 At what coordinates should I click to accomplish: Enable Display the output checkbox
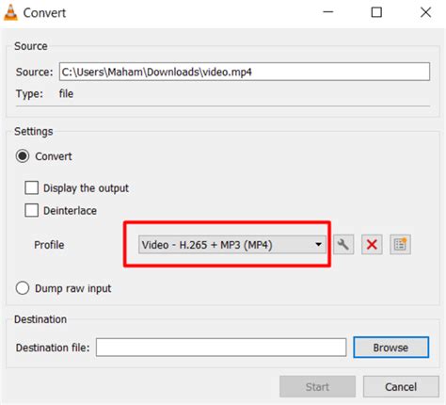coord(32,187)
